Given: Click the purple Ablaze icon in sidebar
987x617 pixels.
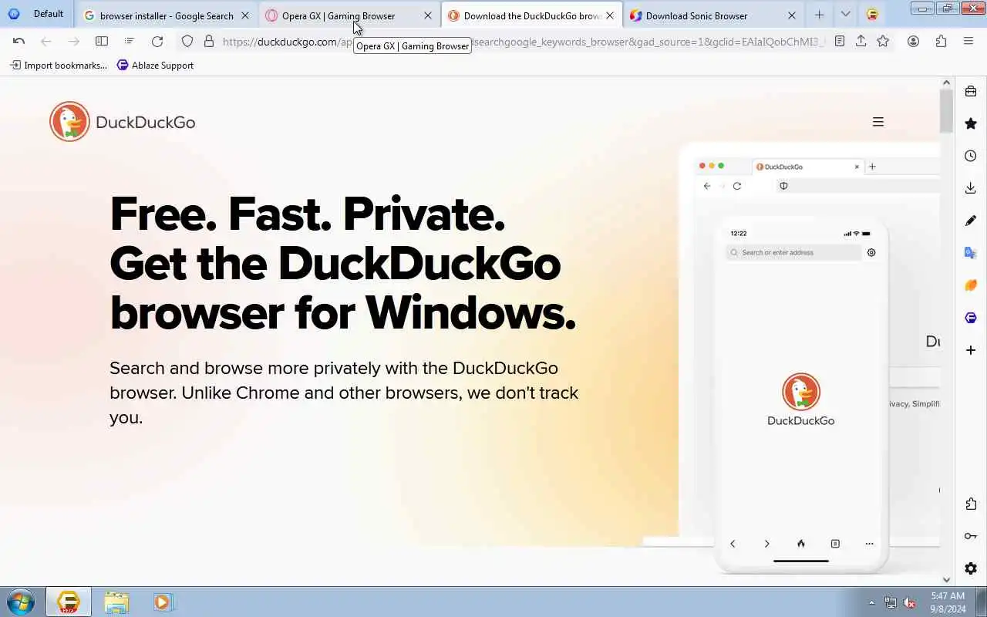Looking at the screenshot, I should click(971, 318).
